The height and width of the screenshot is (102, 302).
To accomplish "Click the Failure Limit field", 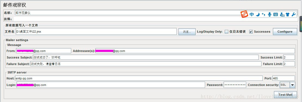I will pyautogui.click(x=289, y=64).
